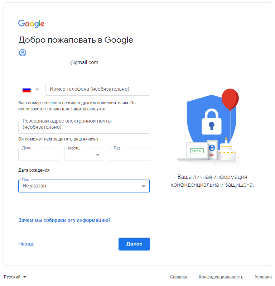Click the laptop password illustration
This screenshot has height=286, width=275.
[x=196, y=151]
